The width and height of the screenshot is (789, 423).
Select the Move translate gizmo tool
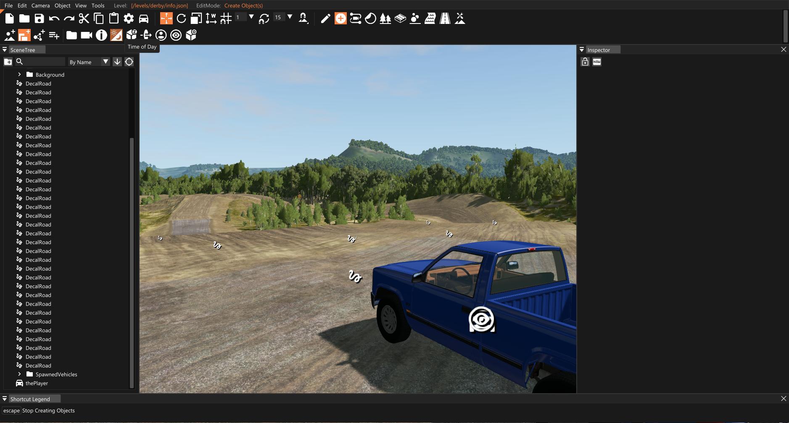tap(166, 18)
